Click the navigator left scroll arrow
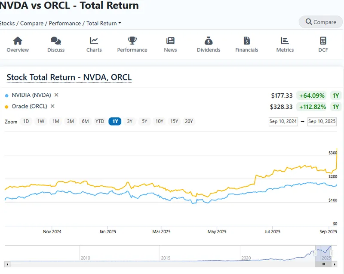Viewport: 344px width, 274px height. pyautogui.click(x=7, y=264)
